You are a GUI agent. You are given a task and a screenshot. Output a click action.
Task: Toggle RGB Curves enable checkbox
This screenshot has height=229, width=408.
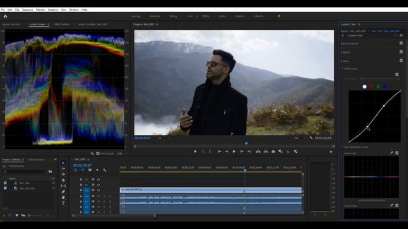pos(397,74)
